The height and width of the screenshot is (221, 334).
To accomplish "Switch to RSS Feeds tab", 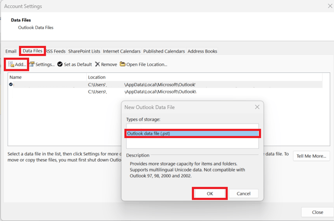I will pyautogui.click(x=56, y=51).
